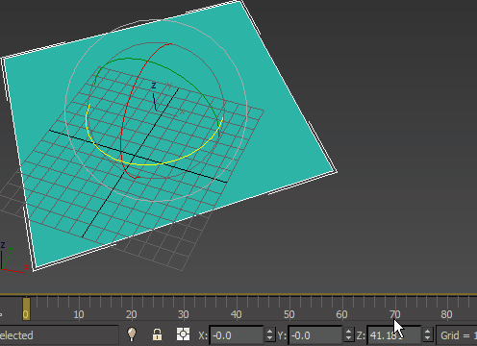Click frame 60 on the track bar

coord(341,314)
